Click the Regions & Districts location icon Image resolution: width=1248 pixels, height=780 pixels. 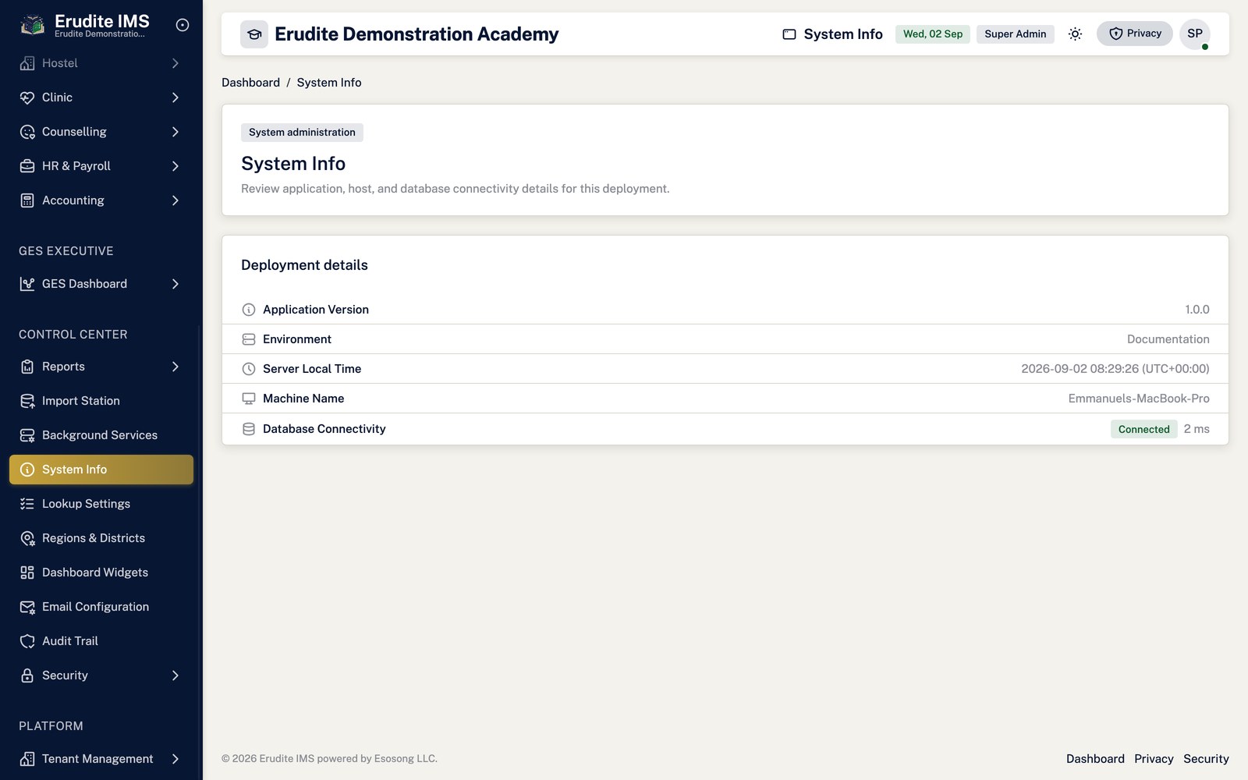tap(27, 538)
